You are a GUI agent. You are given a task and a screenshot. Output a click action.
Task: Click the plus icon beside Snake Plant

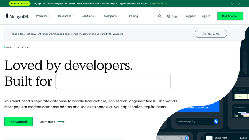[x=209, y=138]
